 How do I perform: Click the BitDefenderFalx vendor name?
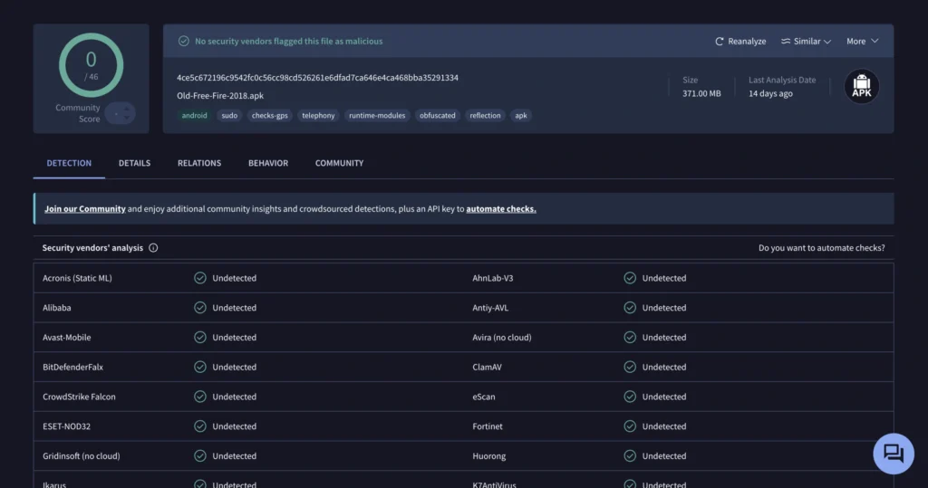[72, 367]
